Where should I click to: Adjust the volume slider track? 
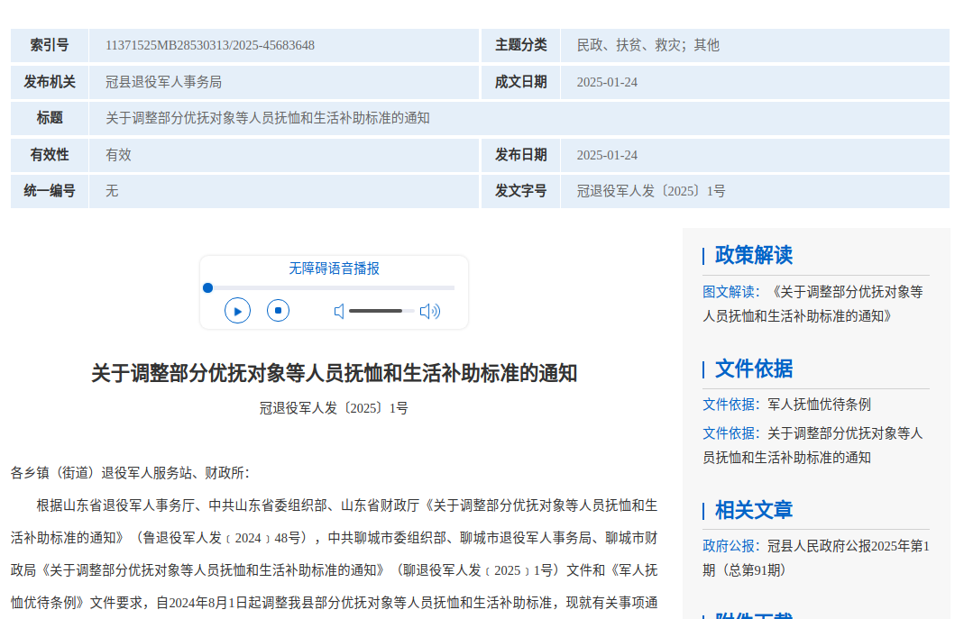point(381,311)
